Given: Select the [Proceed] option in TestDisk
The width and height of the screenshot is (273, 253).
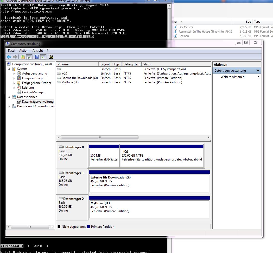Looking at the screenshot, I should (x=12, y=246).
